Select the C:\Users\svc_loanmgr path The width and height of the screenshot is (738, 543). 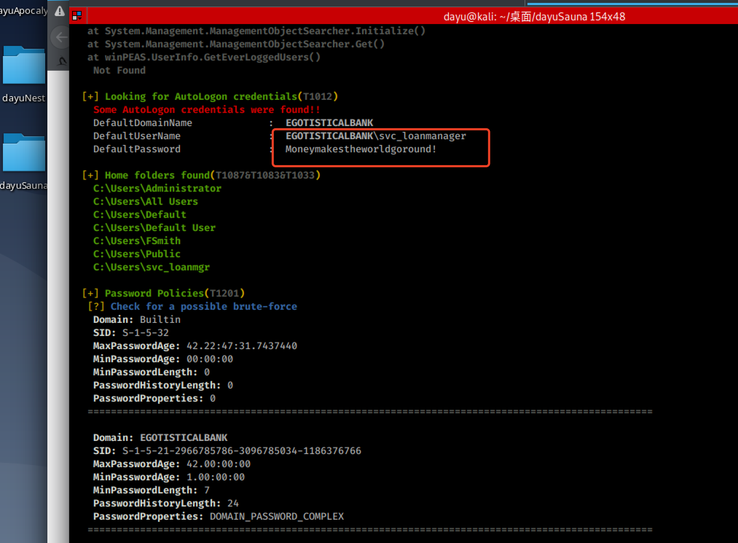pos(151,267)
